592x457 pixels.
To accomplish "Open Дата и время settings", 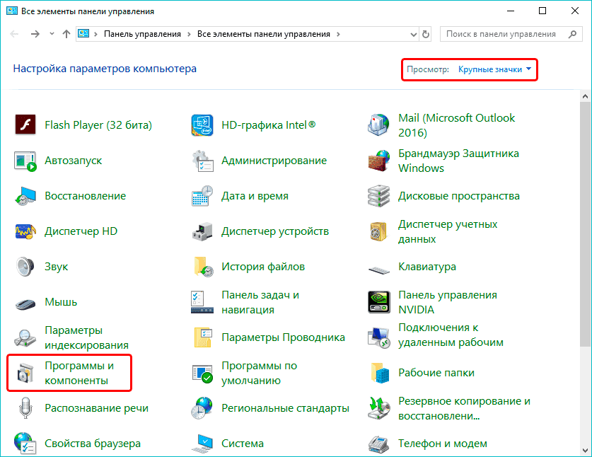I will tap(255, 195).
